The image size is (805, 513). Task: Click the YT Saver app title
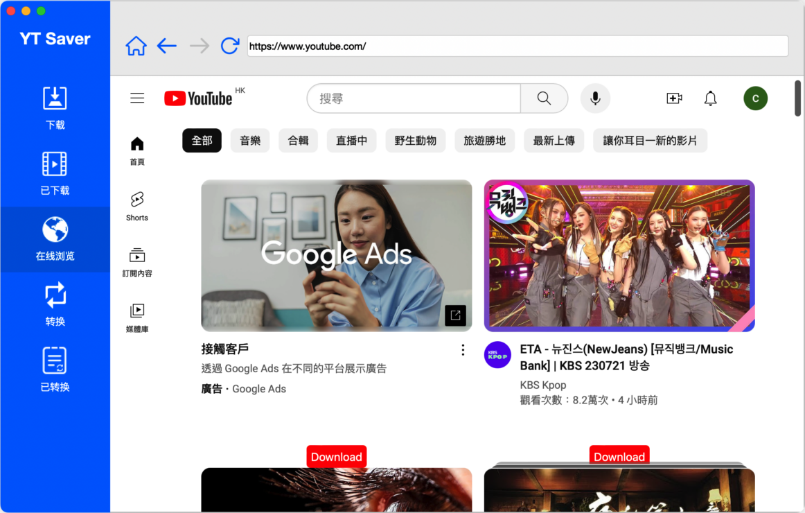pos(55,39)
